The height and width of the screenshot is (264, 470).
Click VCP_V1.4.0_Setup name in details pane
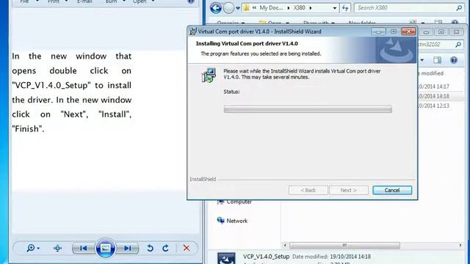266,257
